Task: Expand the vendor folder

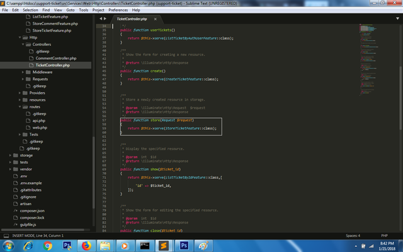Action: tap(10, 169)
